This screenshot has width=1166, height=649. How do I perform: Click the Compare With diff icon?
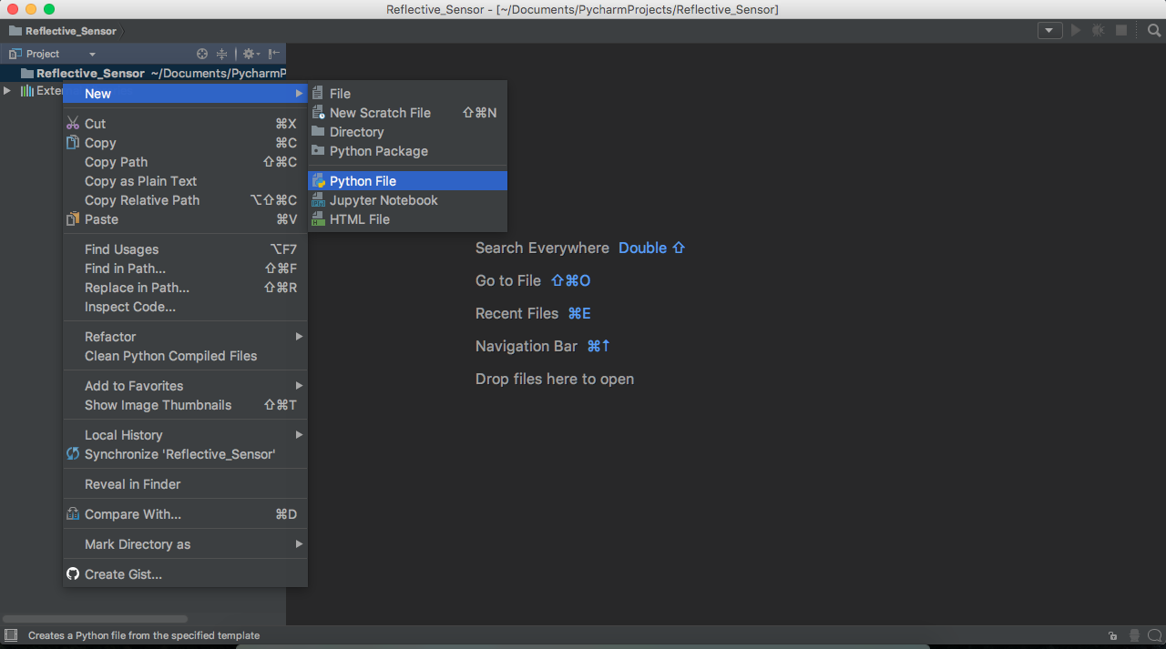[73, 514]
